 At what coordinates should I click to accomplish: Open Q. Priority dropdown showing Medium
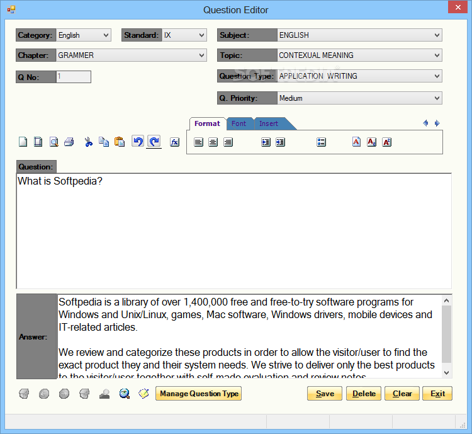coord(359,98)
